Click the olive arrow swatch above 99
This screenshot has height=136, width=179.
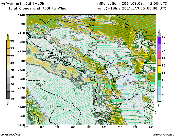click(8, 37)
